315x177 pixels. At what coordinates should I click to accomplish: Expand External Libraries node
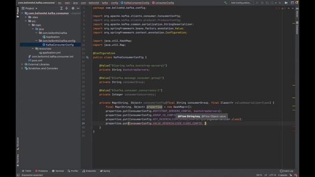[x=22, y=64]
